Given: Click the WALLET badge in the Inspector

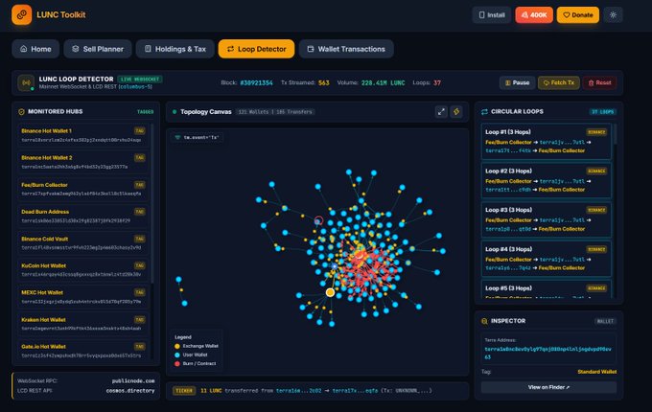Looking at the screenshot, I should click(x=605, y=321).
